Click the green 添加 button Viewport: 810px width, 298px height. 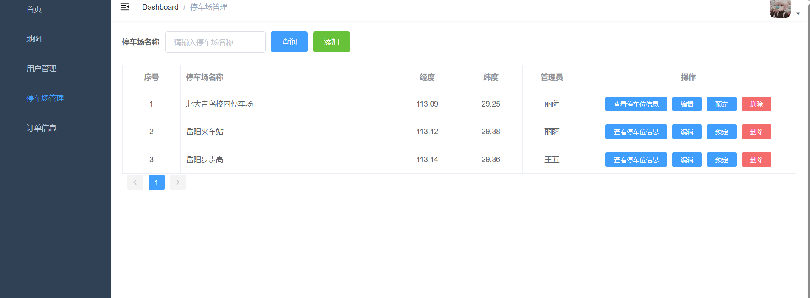click(331, 42)
